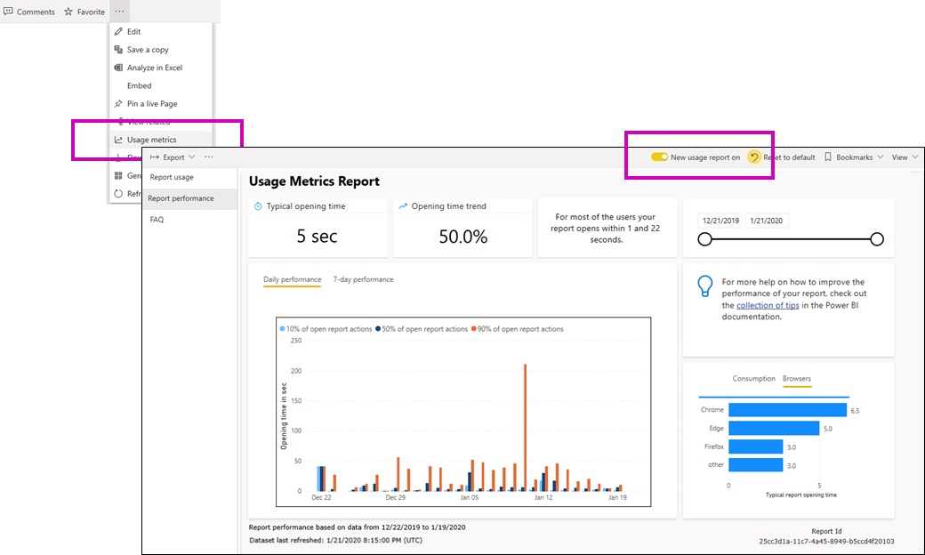Open the top ellipsis more options menu

point(120,12)
